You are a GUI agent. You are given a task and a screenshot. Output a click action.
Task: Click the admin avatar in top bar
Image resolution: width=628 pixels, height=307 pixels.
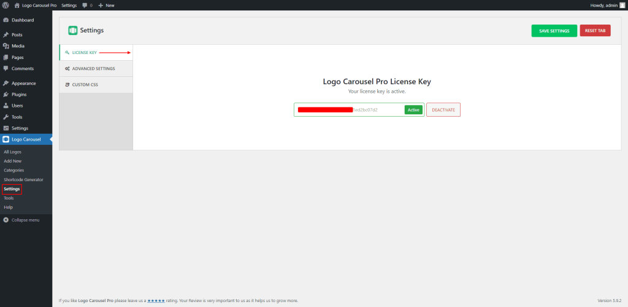point(622,5)
